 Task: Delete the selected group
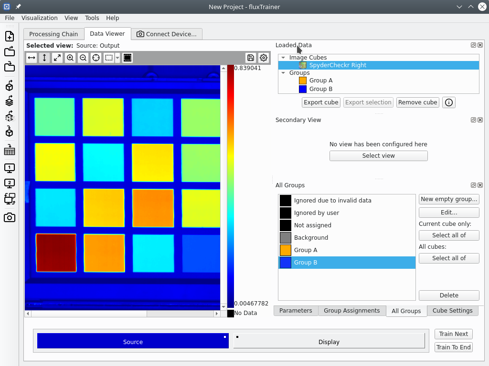coord(449,295)
